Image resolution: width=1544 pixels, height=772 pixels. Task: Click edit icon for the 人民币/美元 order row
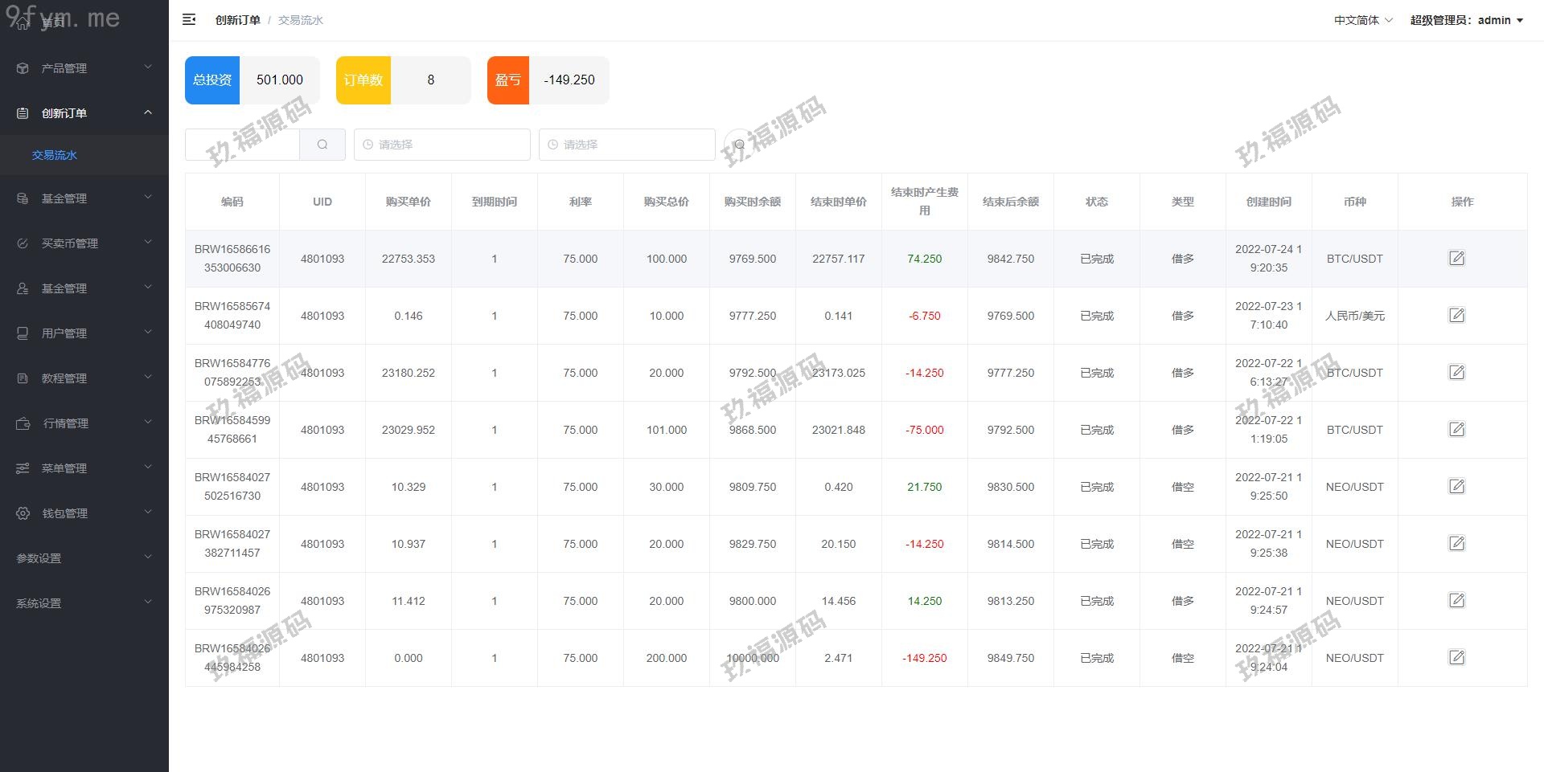click(x=1456, y=316)
